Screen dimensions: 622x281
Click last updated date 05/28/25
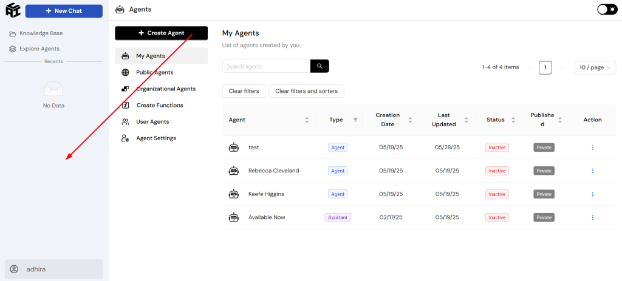447,147
